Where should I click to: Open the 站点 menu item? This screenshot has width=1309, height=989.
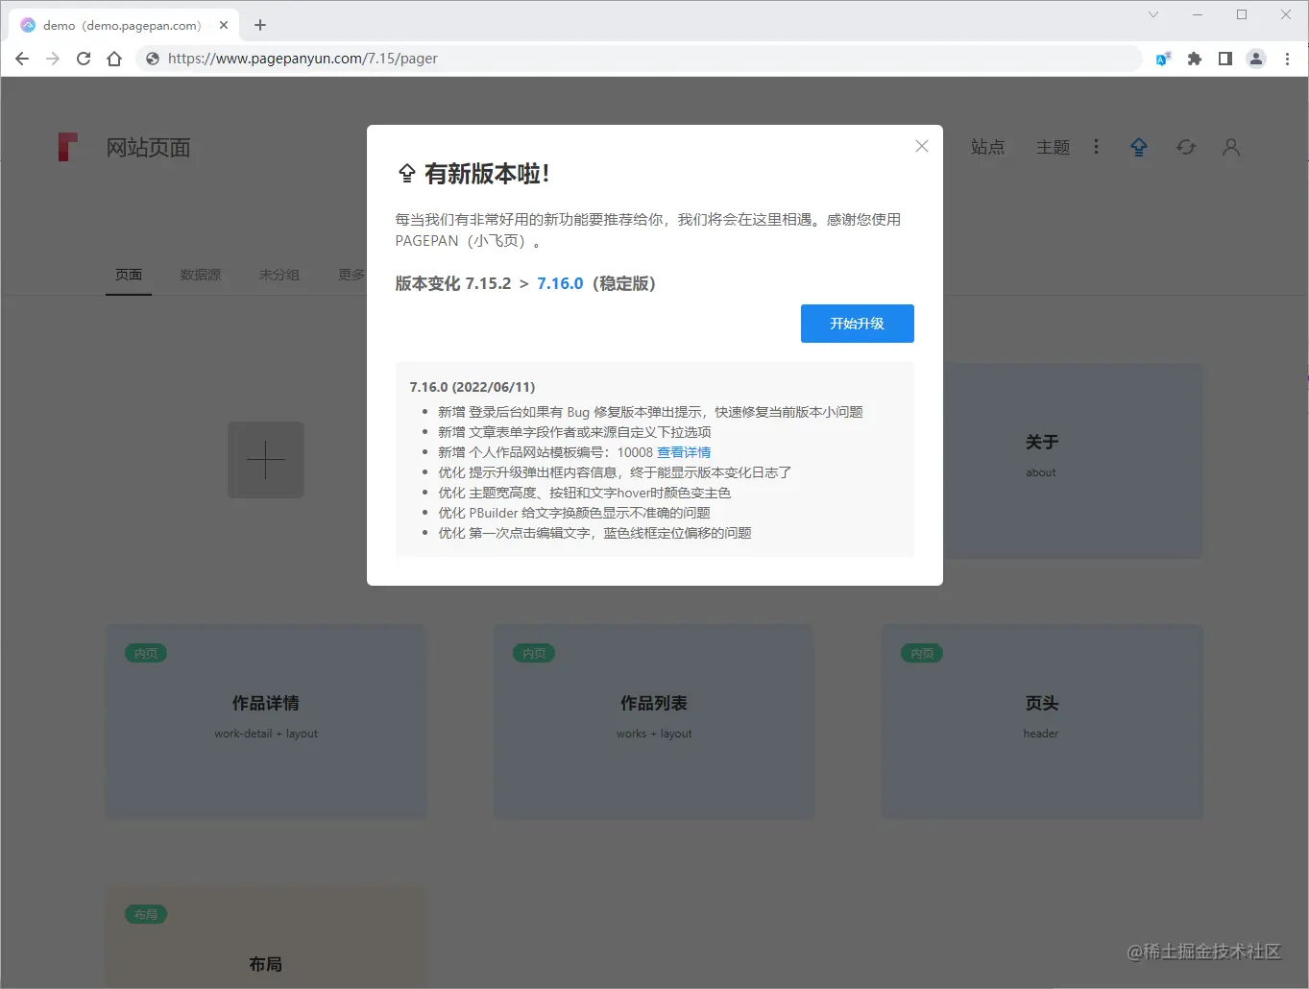click(x=988, y=147)
